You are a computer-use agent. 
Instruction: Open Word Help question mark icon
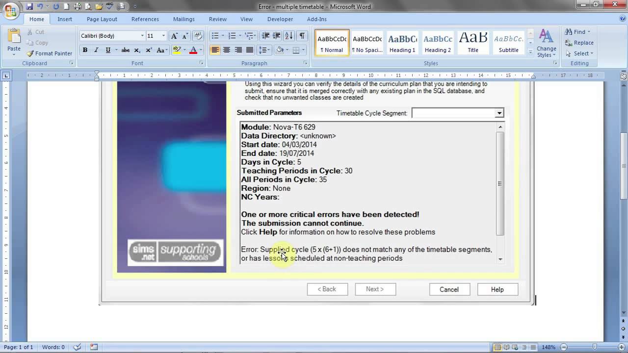point(622,19)
